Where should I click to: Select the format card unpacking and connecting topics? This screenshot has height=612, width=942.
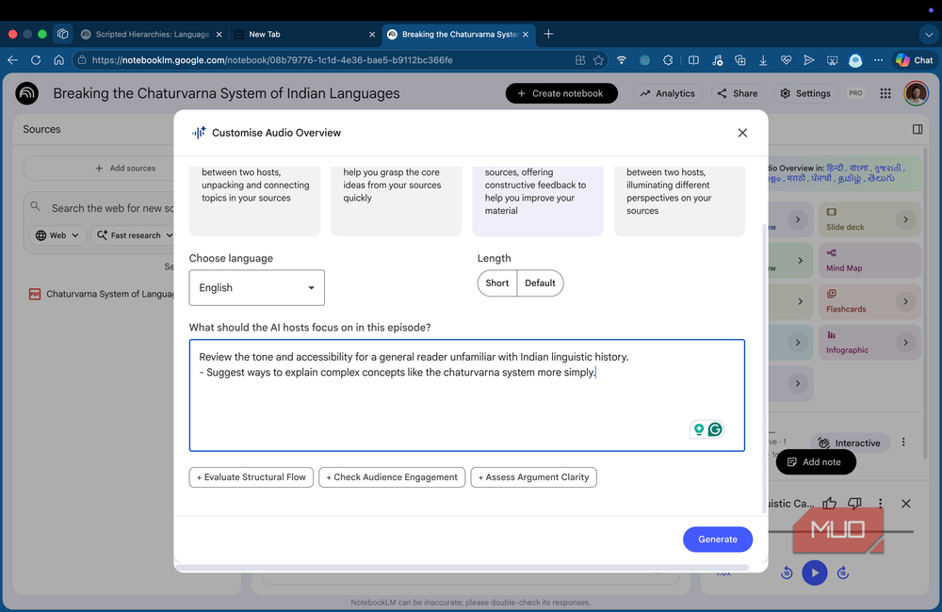(254, 201)
